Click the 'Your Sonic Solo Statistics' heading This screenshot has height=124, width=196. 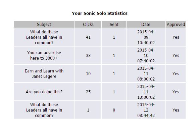point(100,13)
